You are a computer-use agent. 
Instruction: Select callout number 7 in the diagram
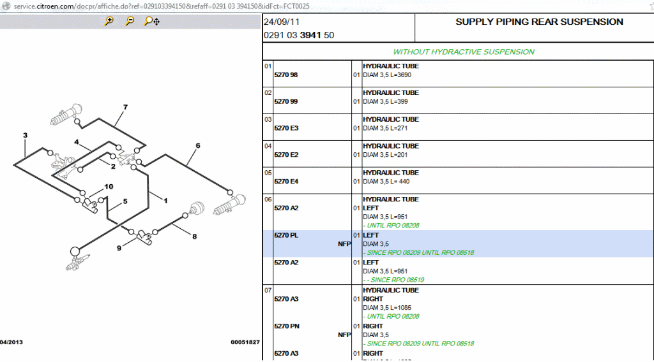pyautogui.click(x=125, y=107)
